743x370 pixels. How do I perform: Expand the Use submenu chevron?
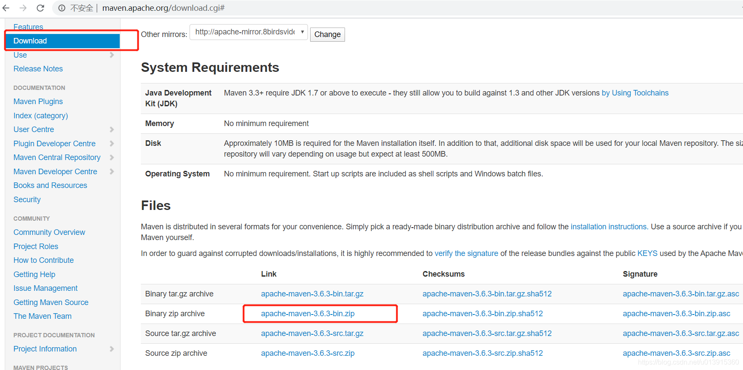pos(112,55)
